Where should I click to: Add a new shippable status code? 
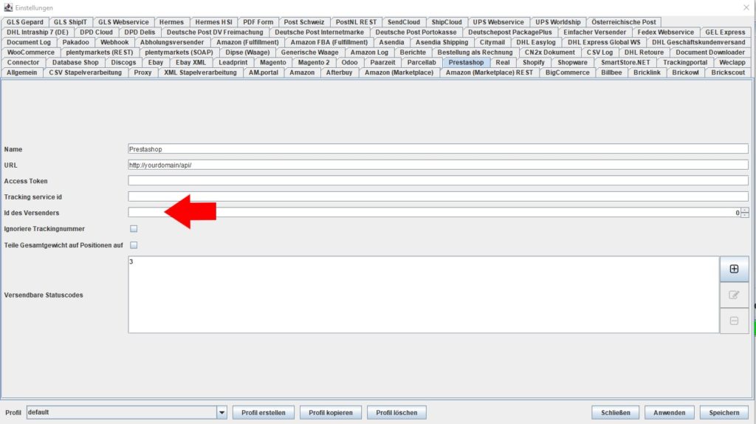click(x=734, y=269)
